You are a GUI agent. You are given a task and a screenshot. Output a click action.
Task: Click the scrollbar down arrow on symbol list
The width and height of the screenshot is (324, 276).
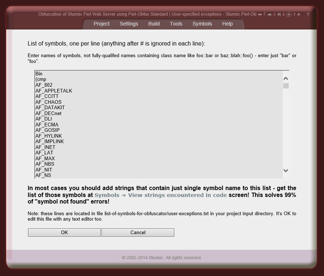coord(286,170)
